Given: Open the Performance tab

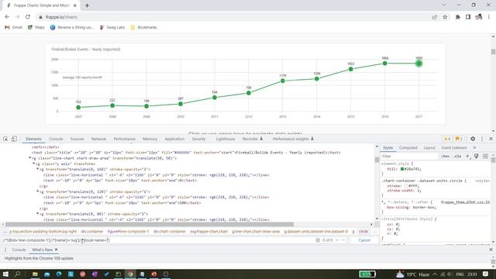Looking at the screenshot, I should coord(124,139).
